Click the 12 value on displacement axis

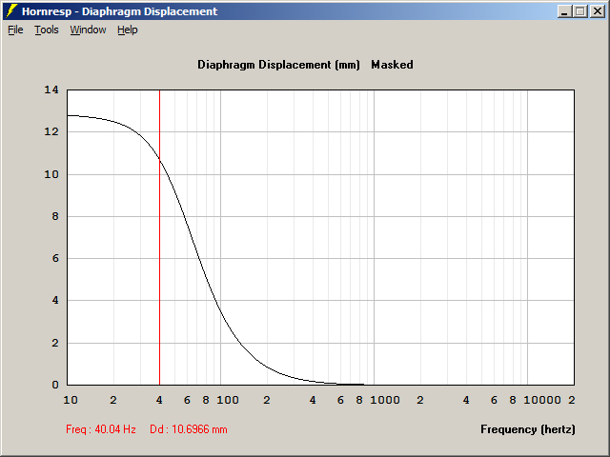(51, 131)
